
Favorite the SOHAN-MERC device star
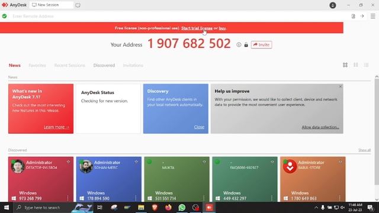tap(136, 162)
